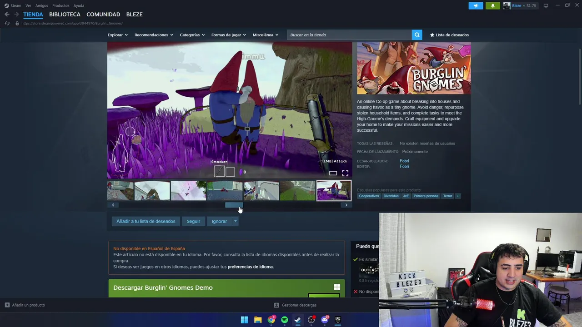Click the media strip scrollbar handle
Viewport: 582px width, 327px height.
(234, 205)
